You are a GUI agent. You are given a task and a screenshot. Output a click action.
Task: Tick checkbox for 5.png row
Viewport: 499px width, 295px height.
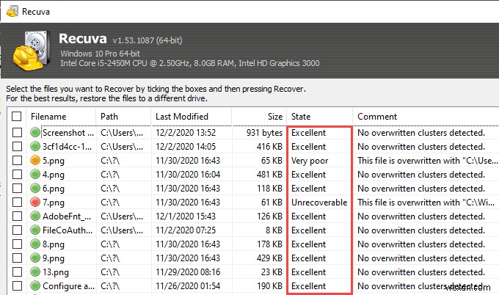pyautogui.click(x=17, y=161)
